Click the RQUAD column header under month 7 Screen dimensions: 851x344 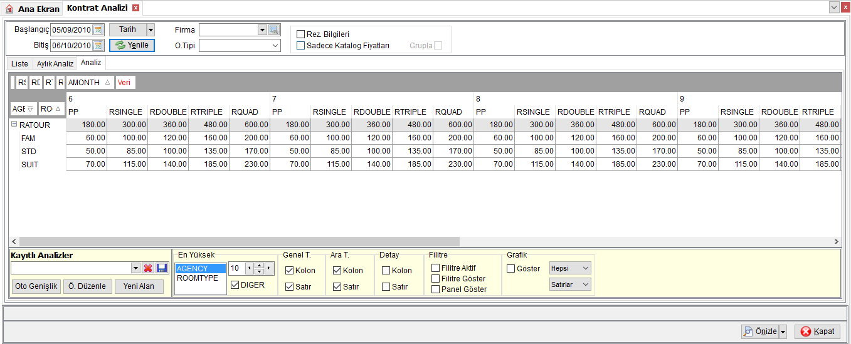click(453, 112)
